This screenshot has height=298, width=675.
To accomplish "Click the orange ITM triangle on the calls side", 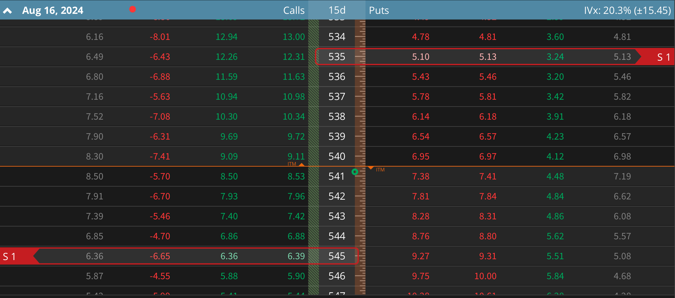I will click(x=302, y=164).
